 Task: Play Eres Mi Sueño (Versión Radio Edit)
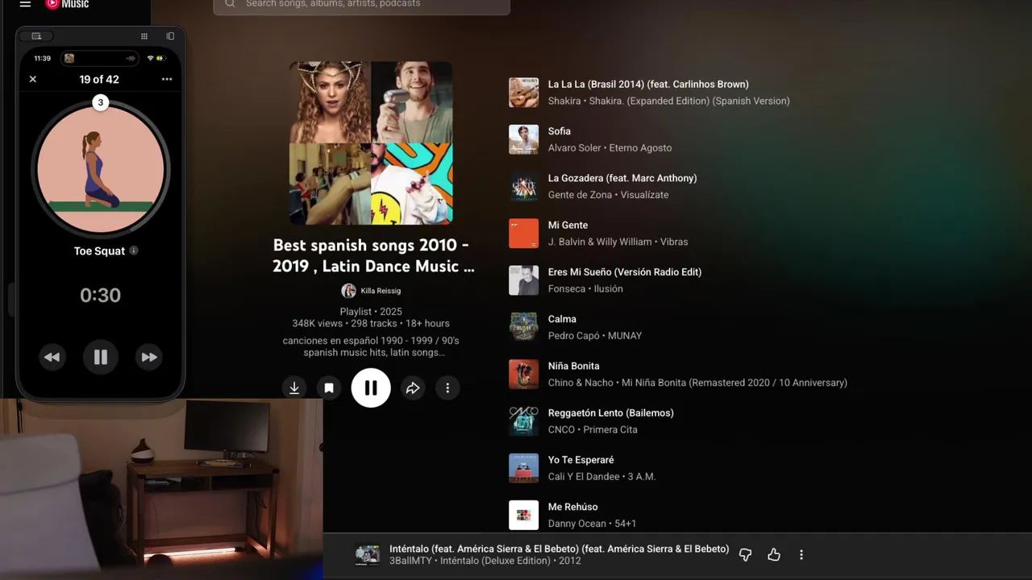tap(625, 271)
